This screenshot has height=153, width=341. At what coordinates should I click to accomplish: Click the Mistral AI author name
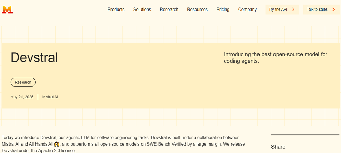tap(50, 97)
